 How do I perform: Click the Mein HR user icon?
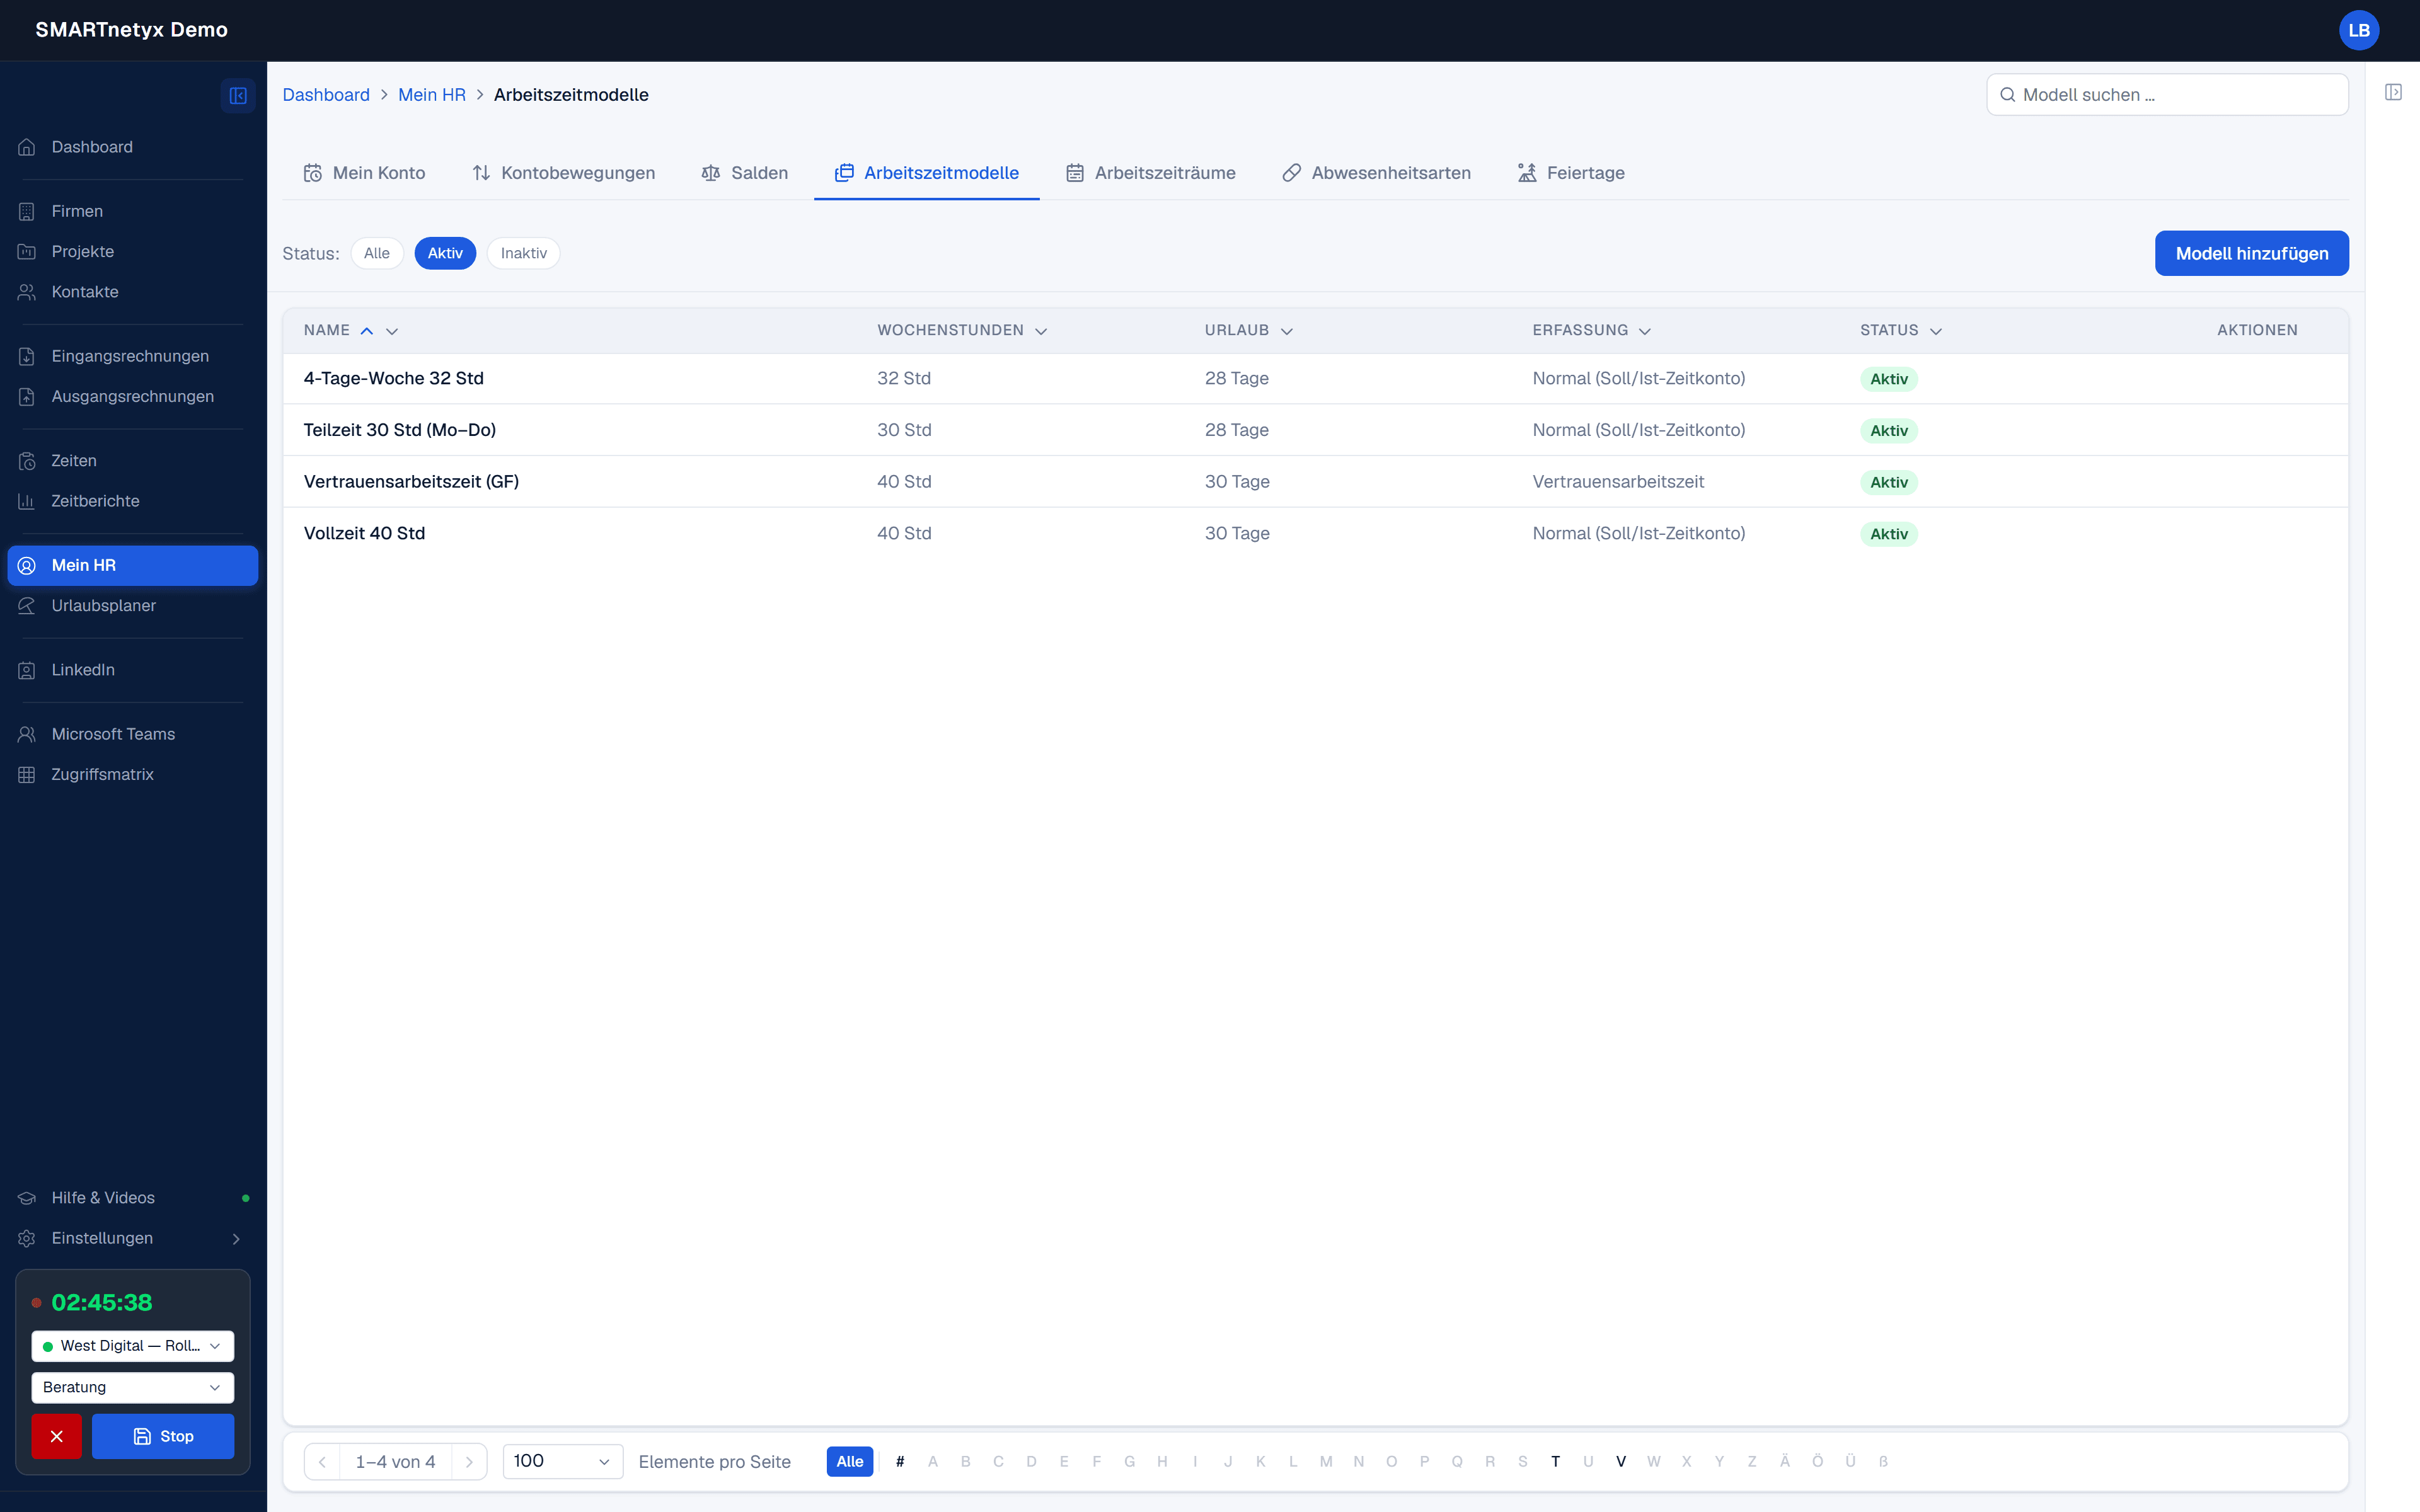27,566
